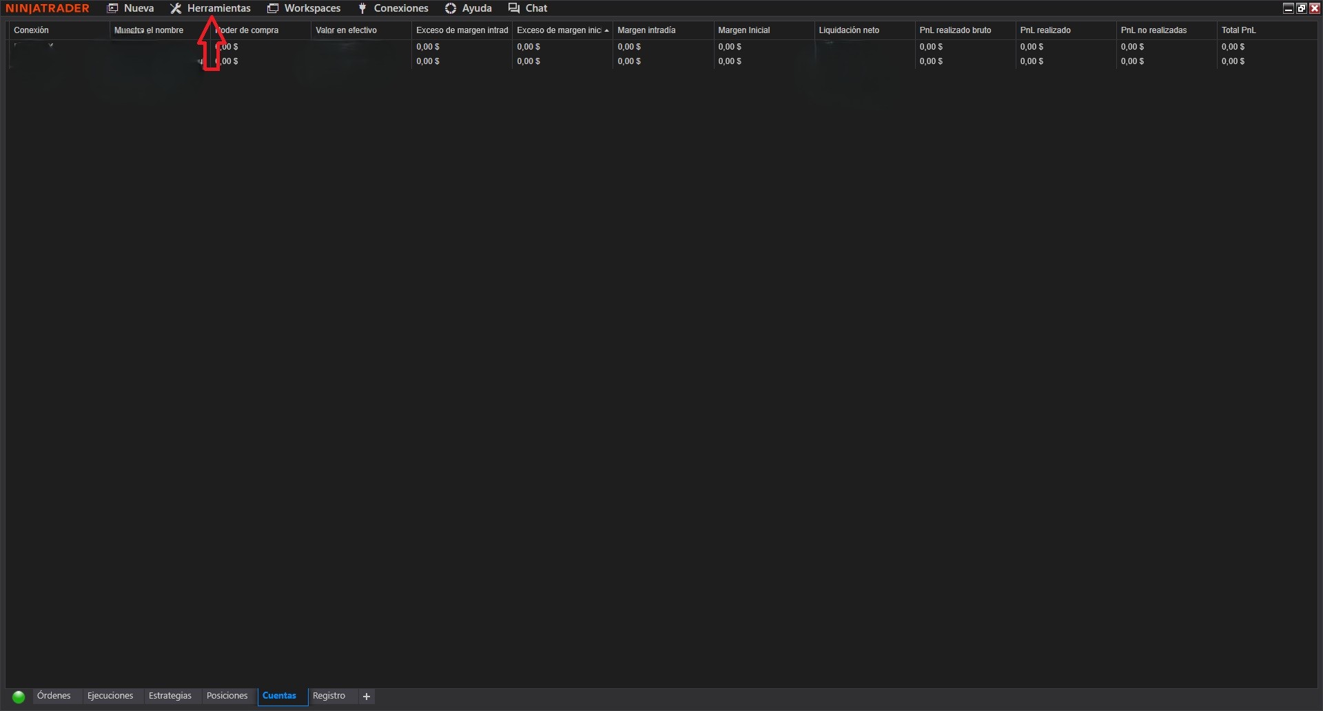Select second row PnL no realizadas value
This screenshot has width=1323, height=711.
coord(1132,61)
